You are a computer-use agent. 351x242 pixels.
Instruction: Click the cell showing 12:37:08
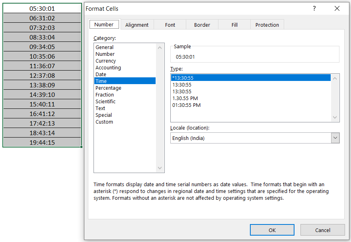coord(42,75)
